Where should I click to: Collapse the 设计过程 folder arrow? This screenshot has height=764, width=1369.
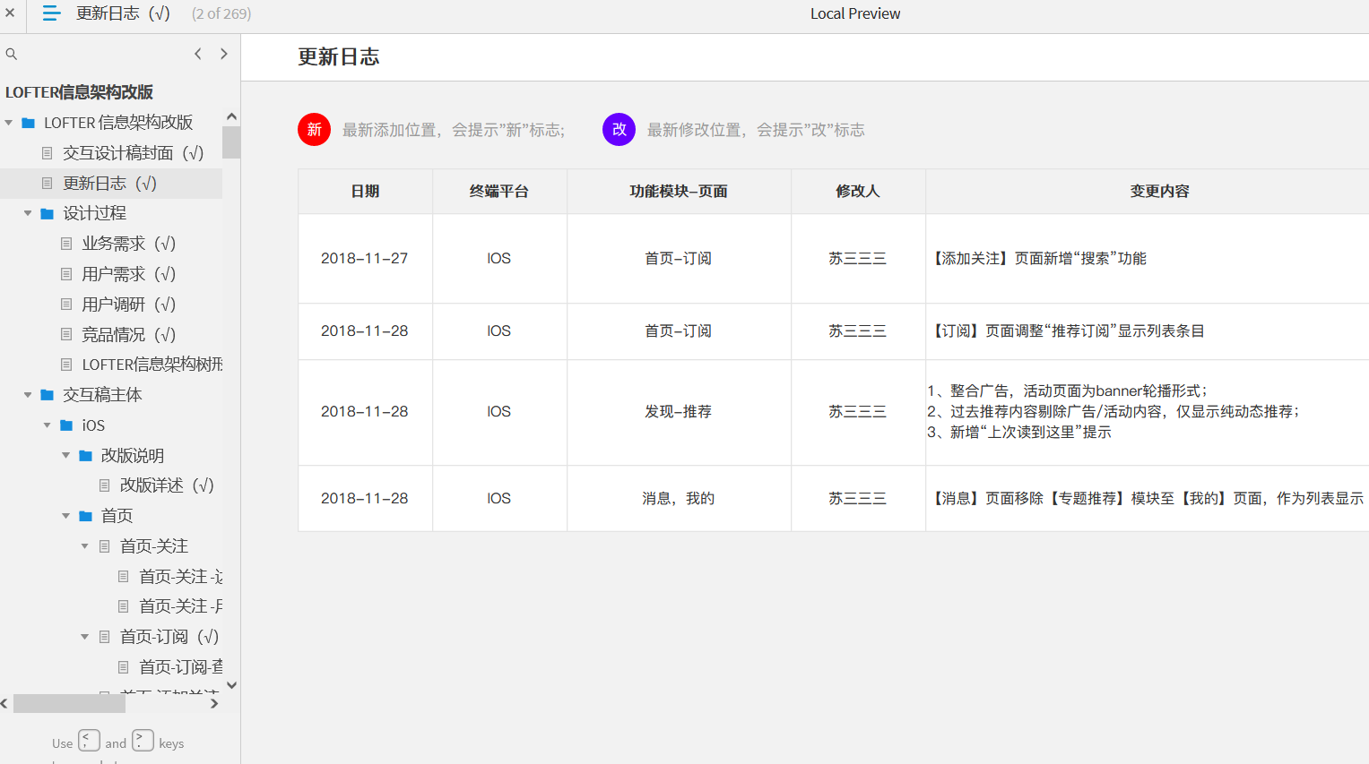tap(28, 213)
